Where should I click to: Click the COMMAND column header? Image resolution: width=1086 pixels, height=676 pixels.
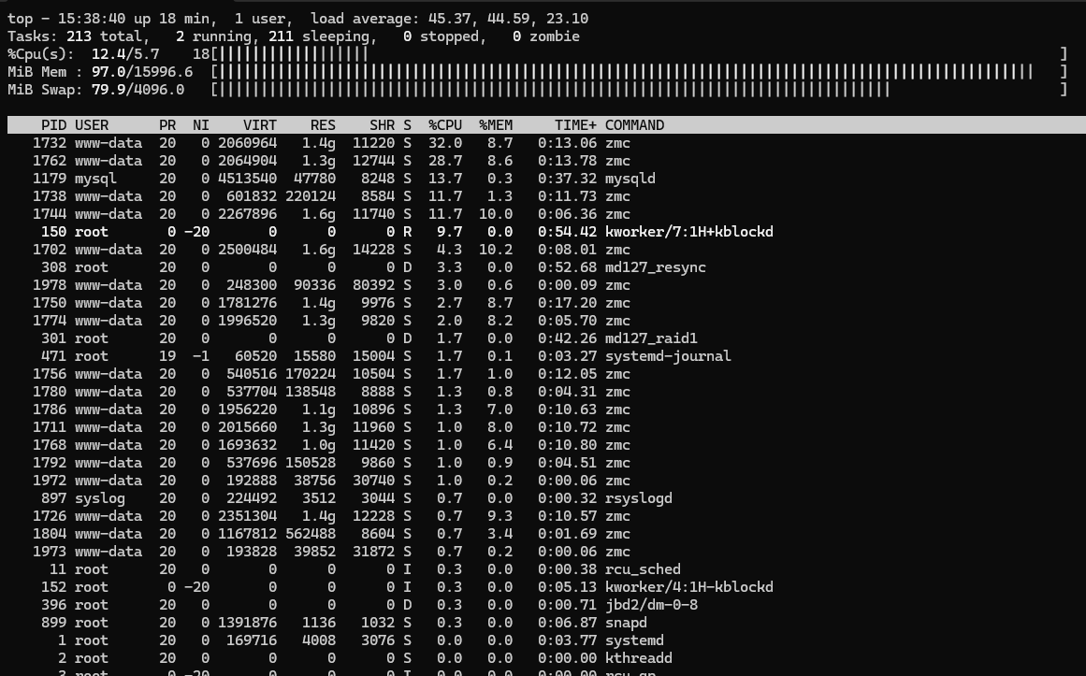[x=636, y=124]
